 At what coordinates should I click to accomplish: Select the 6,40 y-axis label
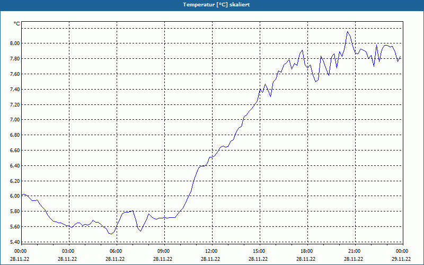pos(15,165)
